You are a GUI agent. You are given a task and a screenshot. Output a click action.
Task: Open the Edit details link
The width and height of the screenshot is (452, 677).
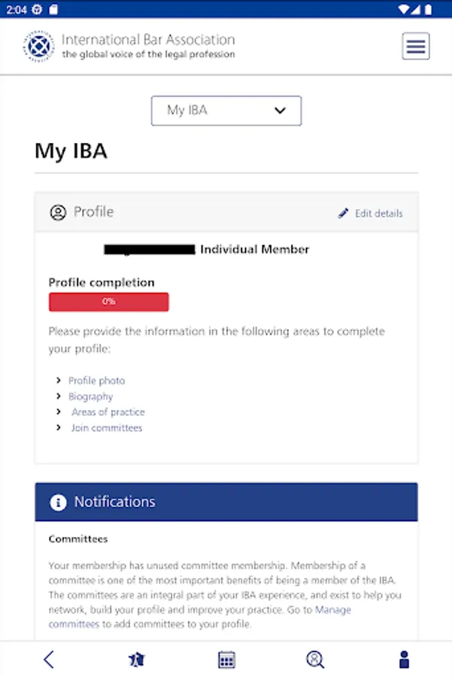pos(378,214)
